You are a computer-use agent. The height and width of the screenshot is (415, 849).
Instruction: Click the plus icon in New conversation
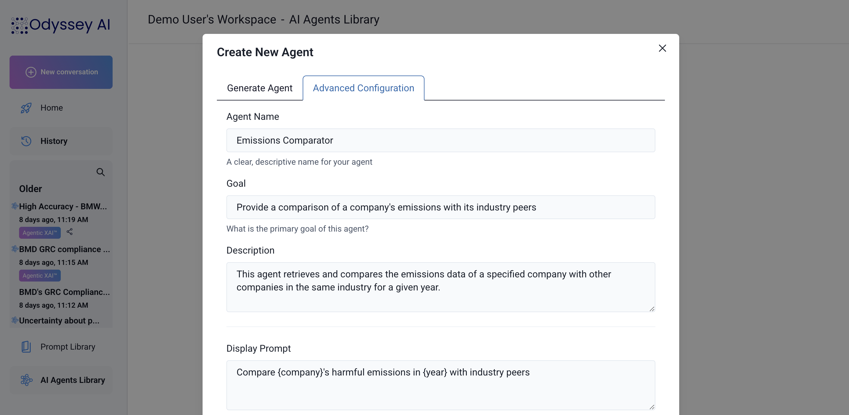tap(31, 72)
